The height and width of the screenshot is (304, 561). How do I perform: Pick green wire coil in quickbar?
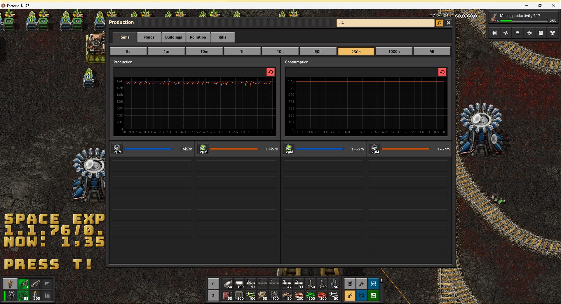(x=310, y=295)
